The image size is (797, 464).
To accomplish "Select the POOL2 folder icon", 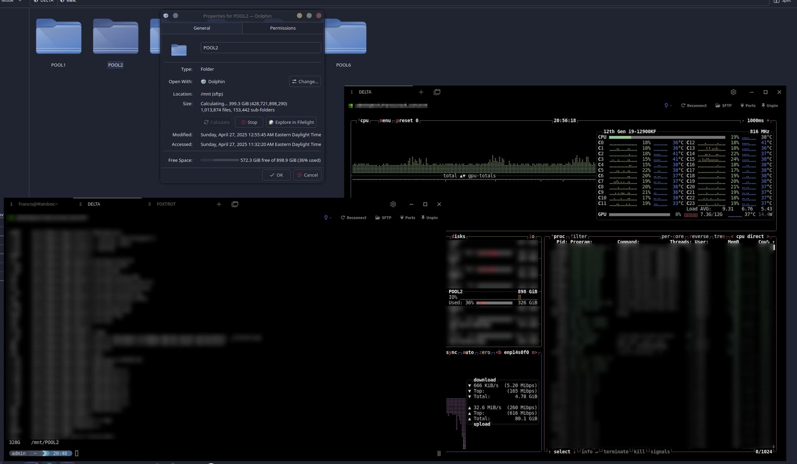I will [x=115, y=36].
